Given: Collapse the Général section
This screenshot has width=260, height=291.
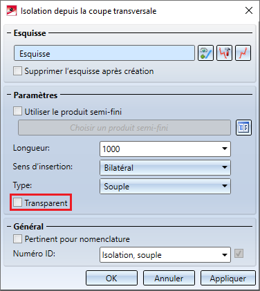Looking at the screenshot, I should 9,226.
